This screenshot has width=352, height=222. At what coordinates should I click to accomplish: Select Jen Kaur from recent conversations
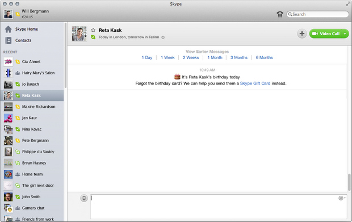coord(32,118)
